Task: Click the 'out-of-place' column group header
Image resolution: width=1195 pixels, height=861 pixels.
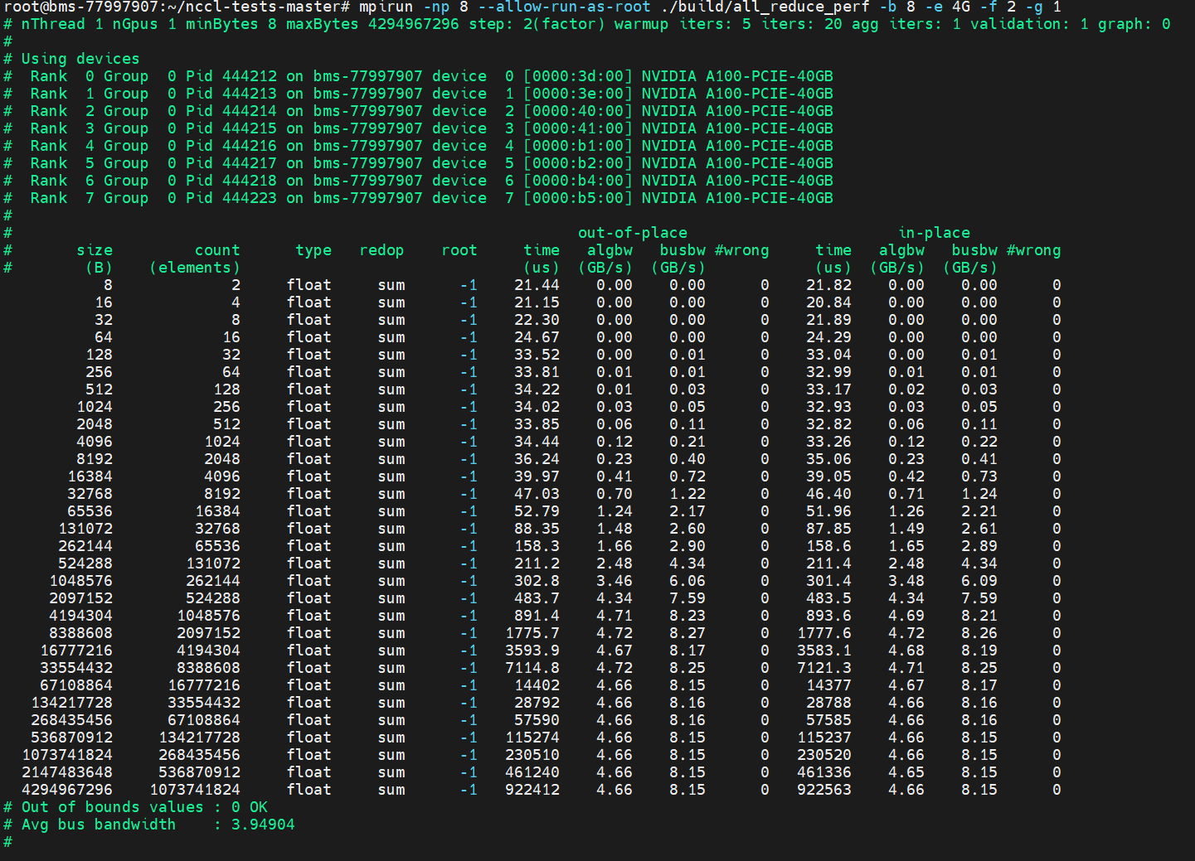Action: click(633, 233)
